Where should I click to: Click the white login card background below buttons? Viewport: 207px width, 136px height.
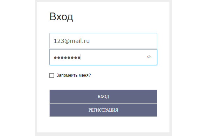[103, 124]
